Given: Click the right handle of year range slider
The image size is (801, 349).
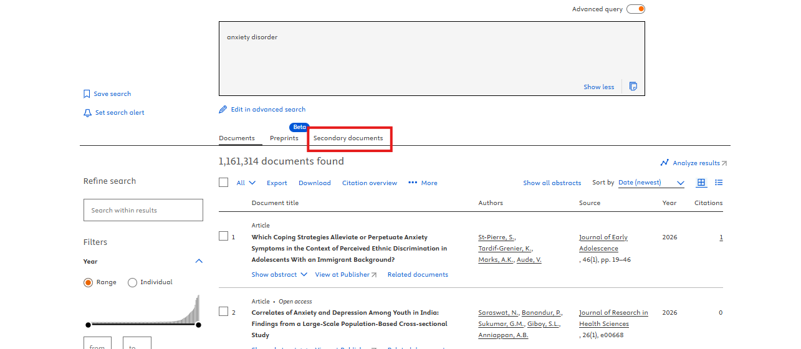Looking at the screenshot, I should point(198,325).
